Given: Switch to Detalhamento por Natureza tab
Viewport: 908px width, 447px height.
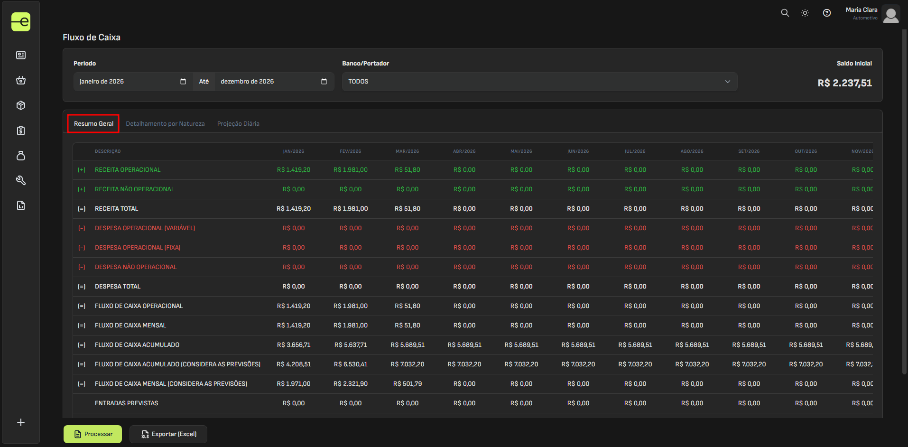Looking at the screenshot, I should (x=165, y=124).
